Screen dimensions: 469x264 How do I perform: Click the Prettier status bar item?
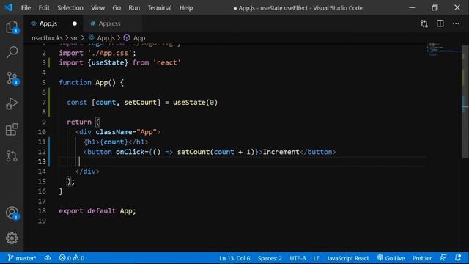(x=422, y=258)
